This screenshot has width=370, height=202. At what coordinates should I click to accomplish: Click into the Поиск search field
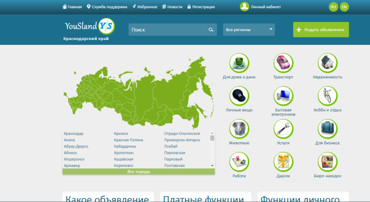[167, 30]
